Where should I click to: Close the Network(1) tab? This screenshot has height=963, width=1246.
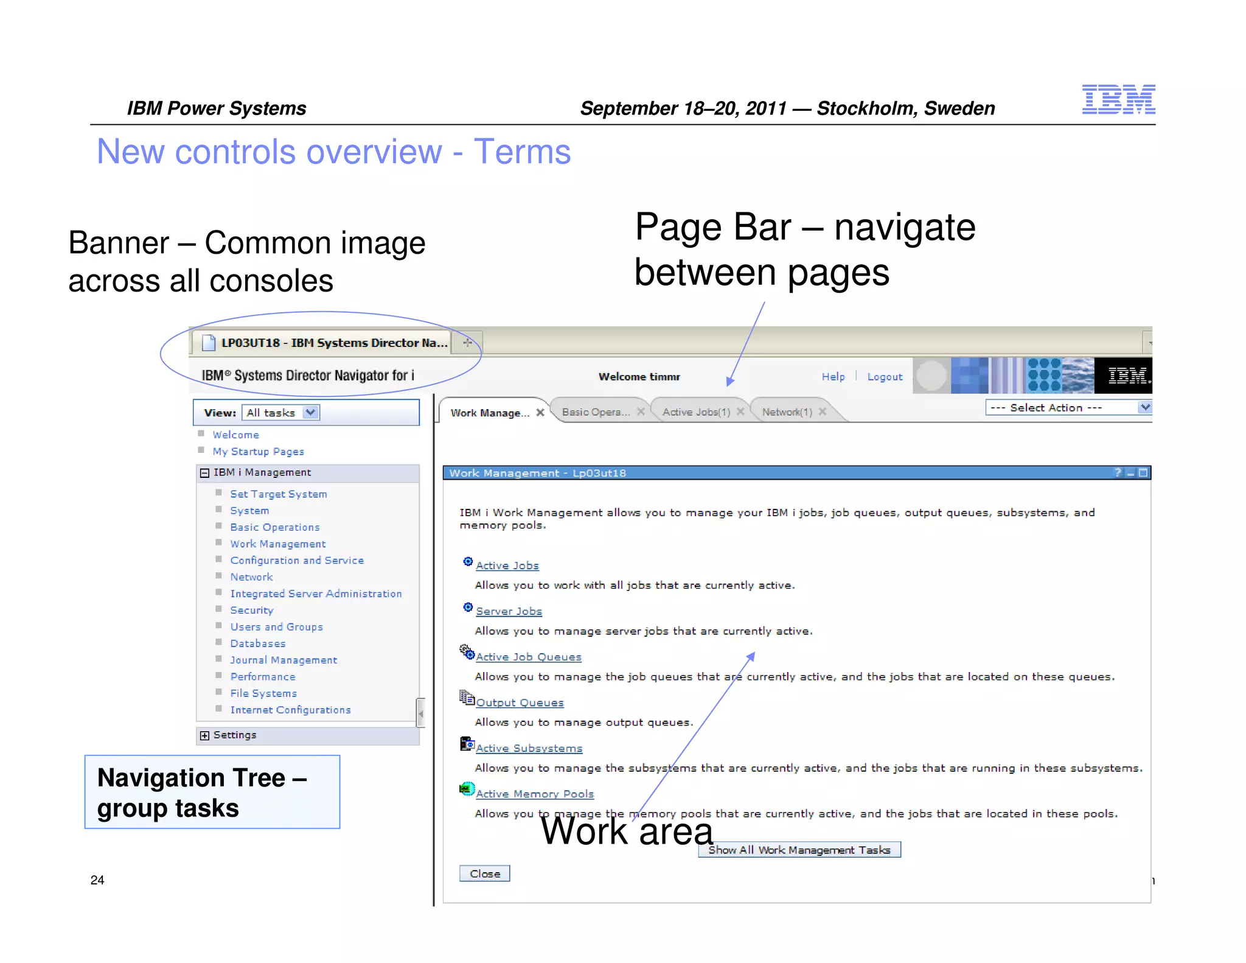823,412
